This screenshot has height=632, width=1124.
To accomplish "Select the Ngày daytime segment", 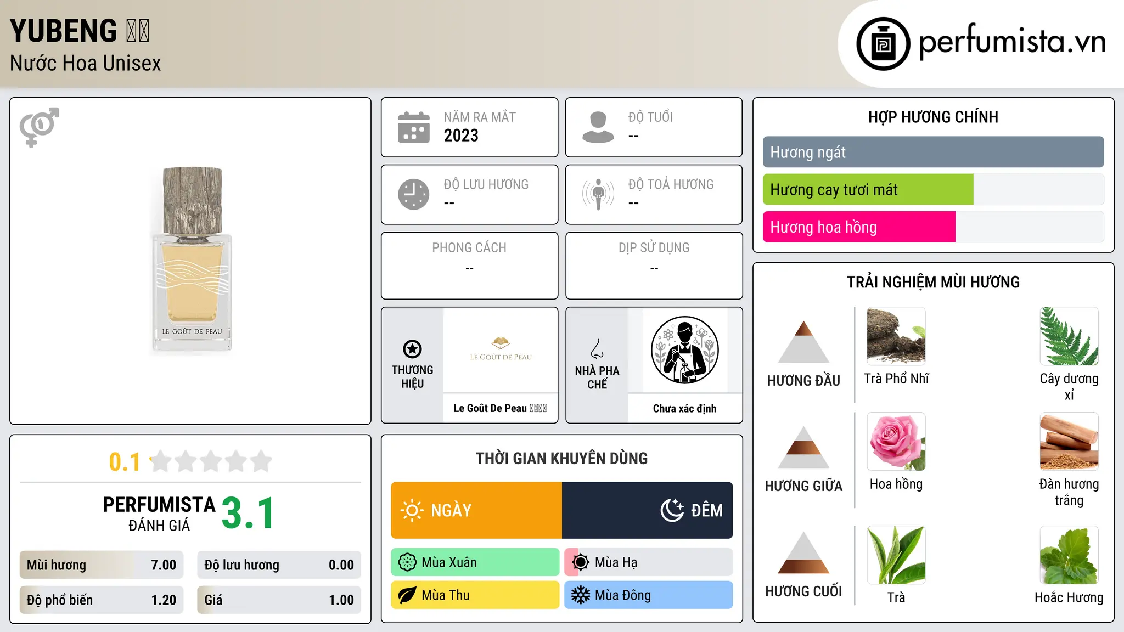I will coord(476,510).
